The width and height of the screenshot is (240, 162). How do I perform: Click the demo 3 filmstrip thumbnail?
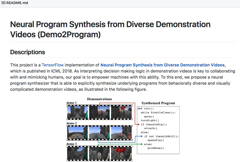click(99, 153)
